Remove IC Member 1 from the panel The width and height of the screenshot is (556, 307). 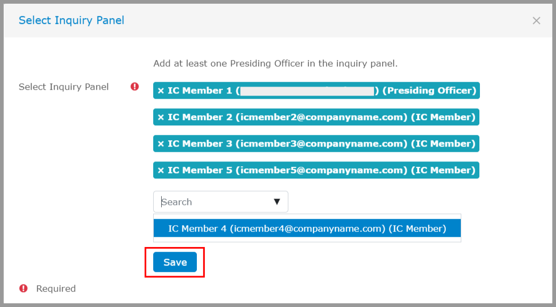pyautogui.click(x=161, y=91)
